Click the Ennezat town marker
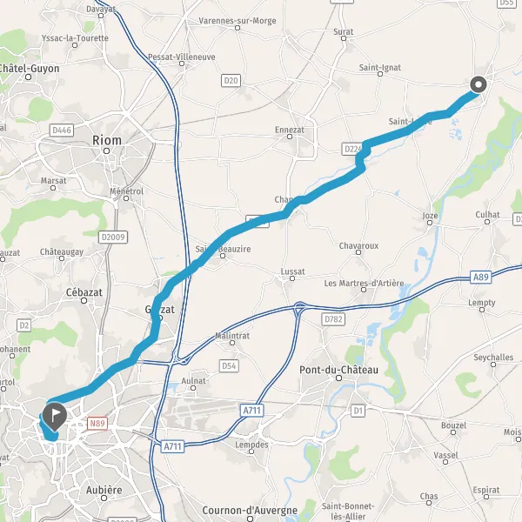Viewport: 522px width, 522px height. coord(290,137)
